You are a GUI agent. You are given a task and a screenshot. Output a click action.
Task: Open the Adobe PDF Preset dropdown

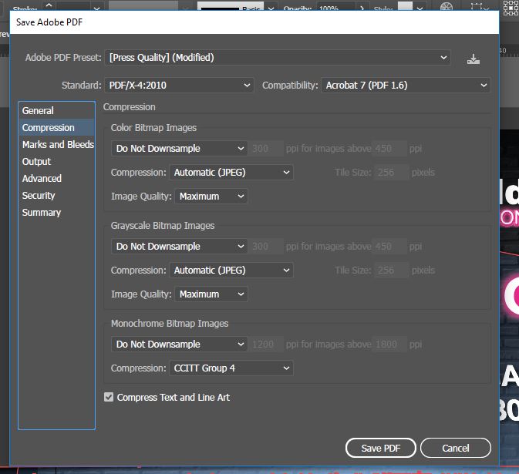(x=278, y=58)
